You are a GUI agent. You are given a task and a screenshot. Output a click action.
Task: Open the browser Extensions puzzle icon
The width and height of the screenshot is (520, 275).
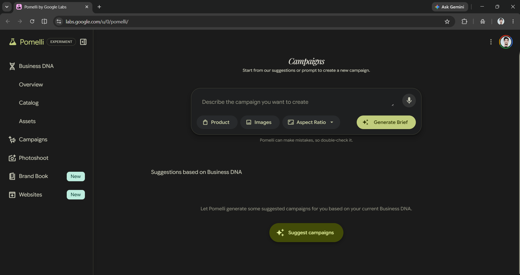click(464, 21)
